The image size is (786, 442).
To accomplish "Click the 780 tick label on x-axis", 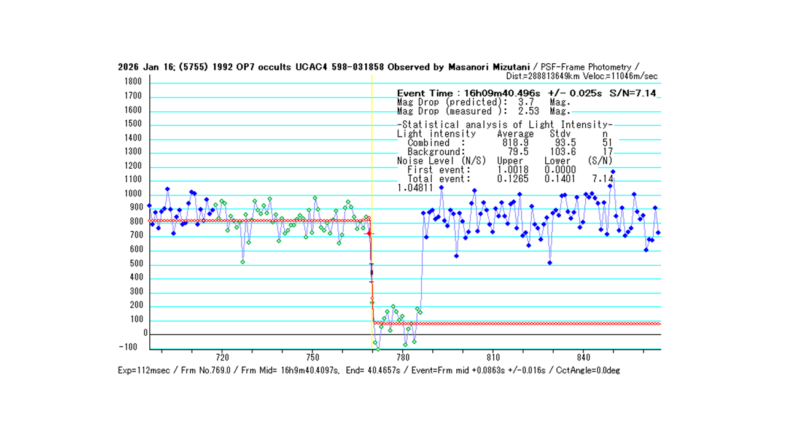I will point(403,357).
